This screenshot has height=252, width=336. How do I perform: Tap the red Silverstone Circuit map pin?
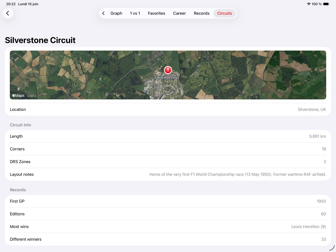point(168,70)
